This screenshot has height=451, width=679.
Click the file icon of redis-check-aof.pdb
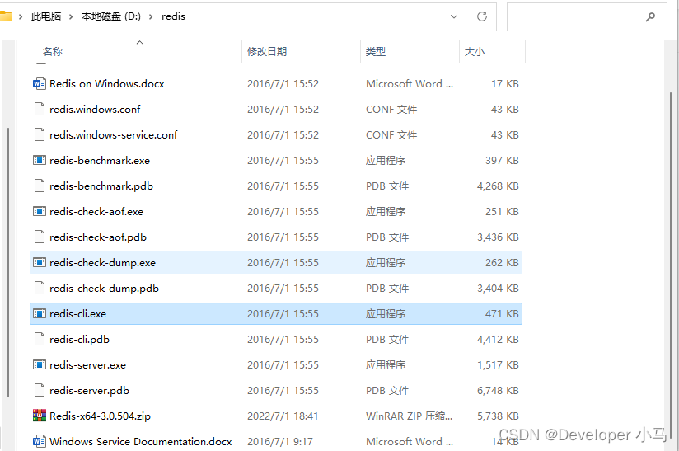click(x=40, y=237)
